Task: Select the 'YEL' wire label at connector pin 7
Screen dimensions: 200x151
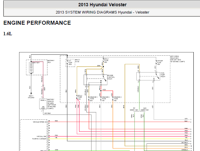Action: [186, 137]
